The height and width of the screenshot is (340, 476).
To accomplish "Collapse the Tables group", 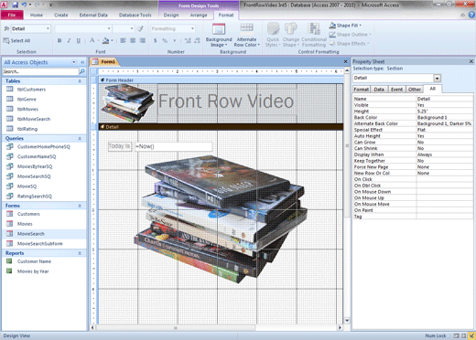I will (x=80, y=81).
